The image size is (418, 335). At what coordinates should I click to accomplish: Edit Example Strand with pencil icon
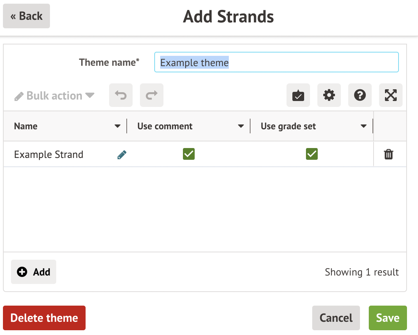tap(122, 155)
